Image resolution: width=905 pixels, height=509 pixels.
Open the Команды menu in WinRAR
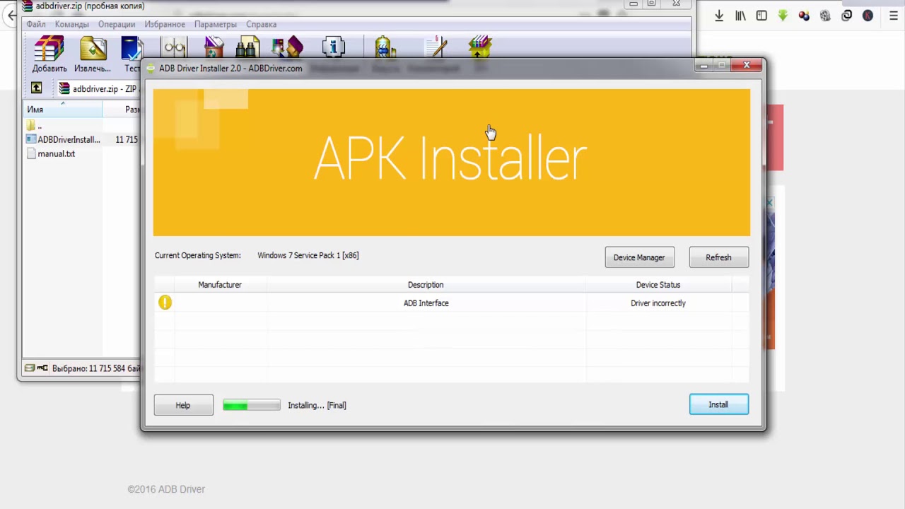pos(71,24)
